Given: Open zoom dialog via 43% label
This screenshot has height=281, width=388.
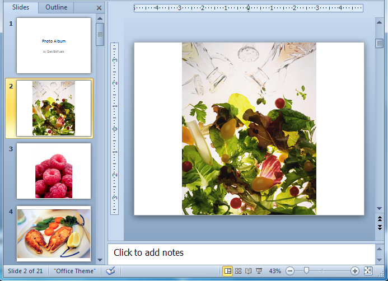Looking at the screenshot, I should (275, 271).
